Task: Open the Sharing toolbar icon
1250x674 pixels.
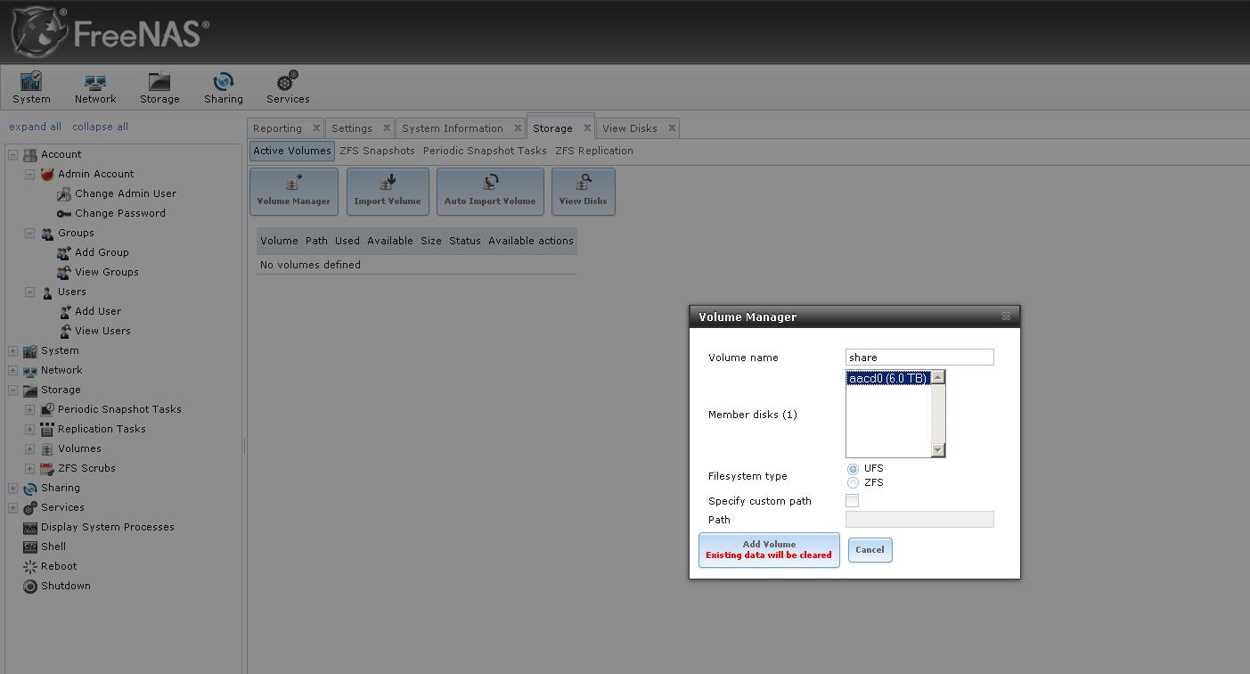Action: [x=223, y=83]
